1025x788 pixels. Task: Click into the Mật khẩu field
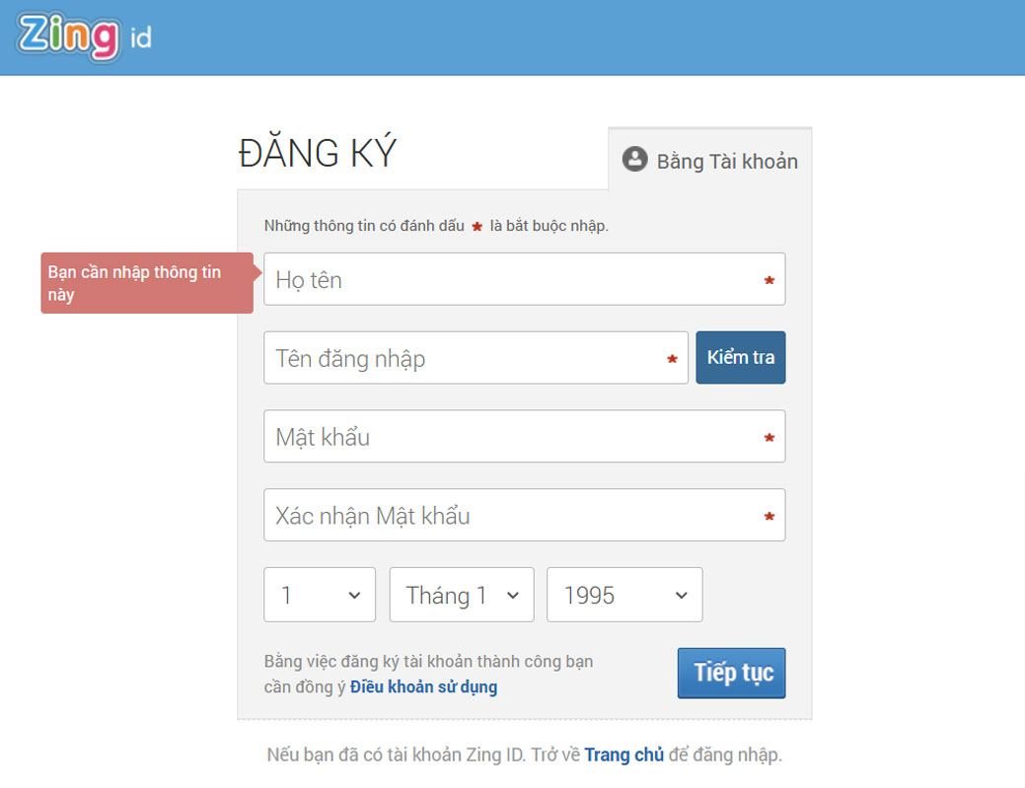point(513,437)
